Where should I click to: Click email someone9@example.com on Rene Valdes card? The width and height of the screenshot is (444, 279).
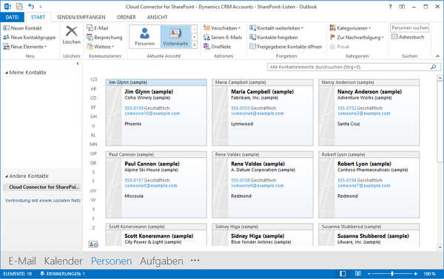point(258,186)
